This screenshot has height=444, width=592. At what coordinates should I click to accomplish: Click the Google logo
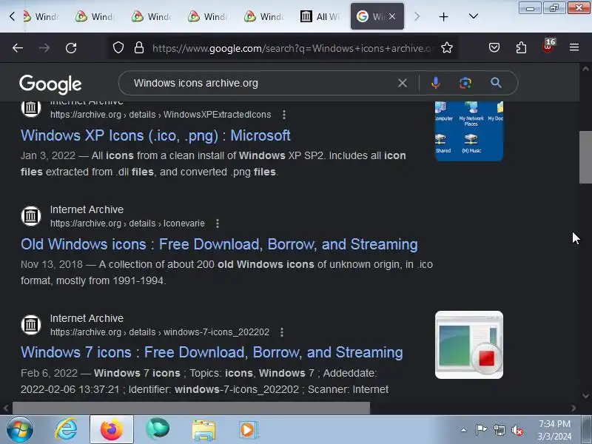pyautogui.click(x=50, y=84)
